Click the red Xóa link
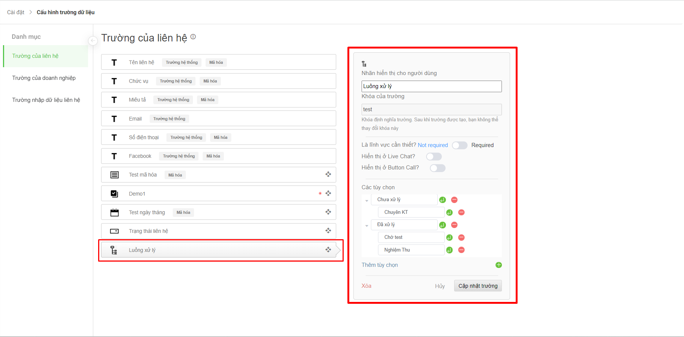This screenshot has width=684, height=337. [x=366, y=286]
